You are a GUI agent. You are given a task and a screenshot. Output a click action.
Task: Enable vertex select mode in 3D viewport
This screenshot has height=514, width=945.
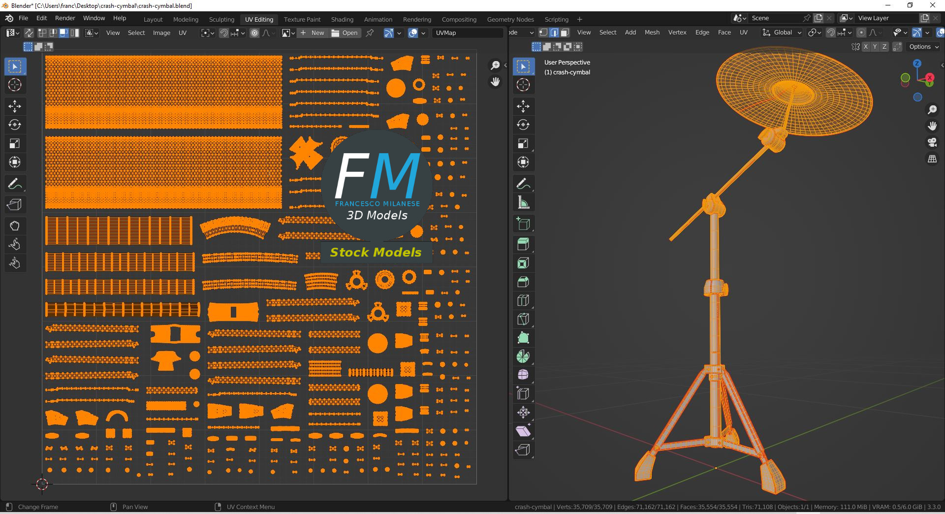pyautogui.click(x=543, y=32)
